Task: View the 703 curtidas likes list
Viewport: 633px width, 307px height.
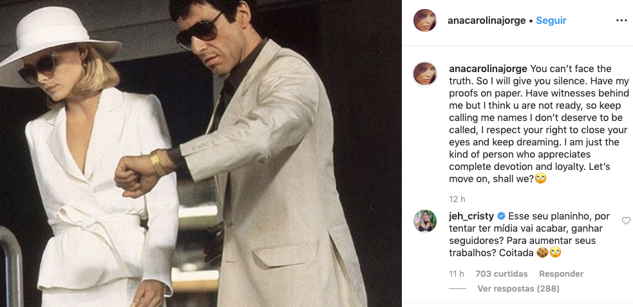Action: click(502, 274)
